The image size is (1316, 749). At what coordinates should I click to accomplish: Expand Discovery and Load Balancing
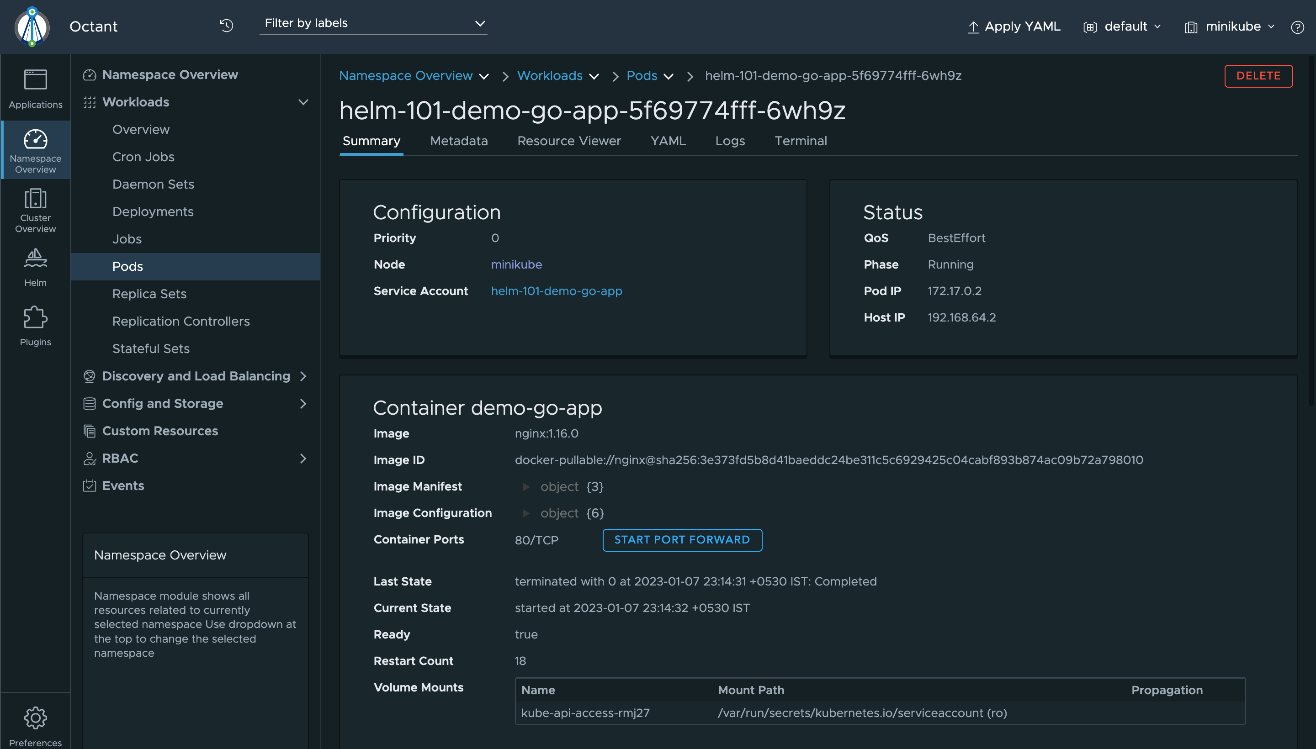click(x=304, y=376)
